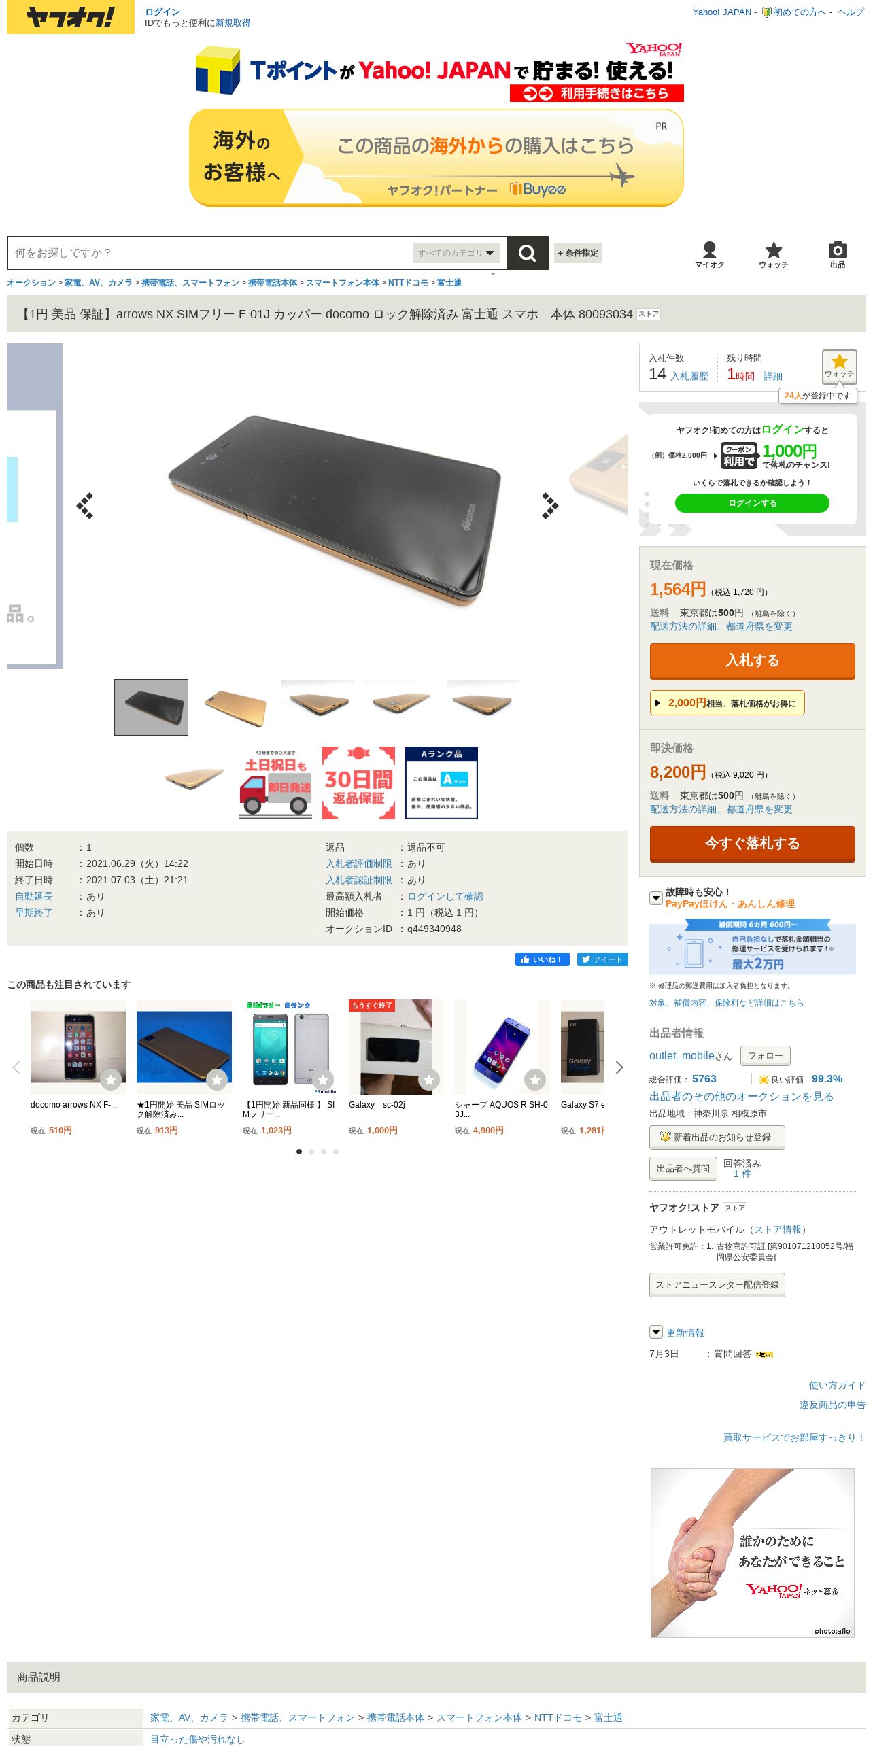This screenshot has width=873, height=1746.
Task: Open the ウォッチ star icon in header
Action: [x=774, y=255]
